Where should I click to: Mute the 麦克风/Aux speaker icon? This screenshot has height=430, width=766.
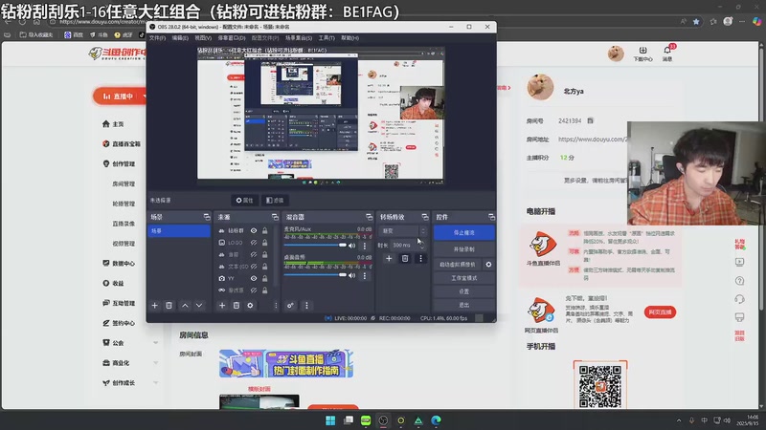coord(352,246)
